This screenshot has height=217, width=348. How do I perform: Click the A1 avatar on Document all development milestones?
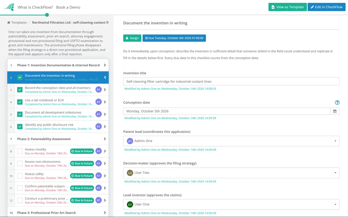pyautogui.click(x=98, y=114)
